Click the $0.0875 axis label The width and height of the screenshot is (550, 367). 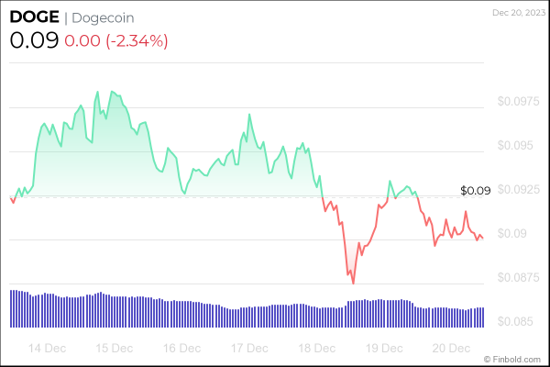click(x=517, y=278)
